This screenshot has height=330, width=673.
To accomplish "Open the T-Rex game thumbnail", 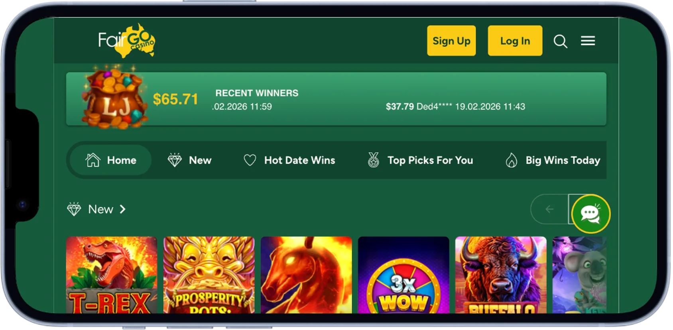I will pos(112,275).
